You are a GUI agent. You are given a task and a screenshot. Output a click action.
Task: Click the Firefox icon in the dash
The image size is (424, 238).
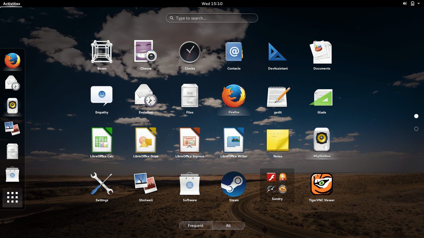point(12,60)
